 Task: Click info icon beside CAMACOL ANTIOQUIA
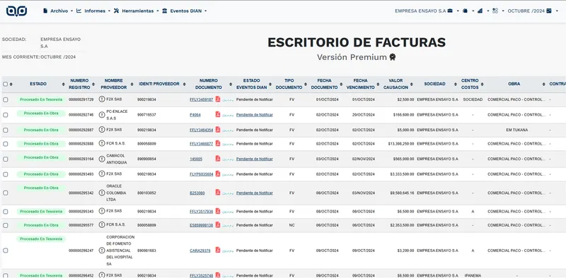(102, 159)
